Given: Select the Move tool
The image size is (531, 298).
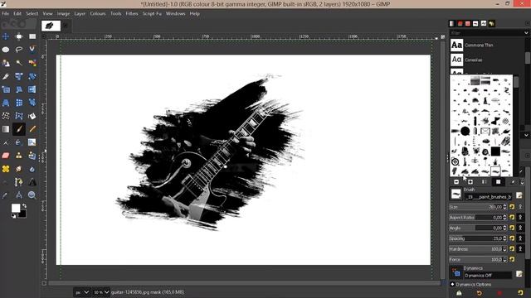Looking at the screenshot, I should pos(6,36).
